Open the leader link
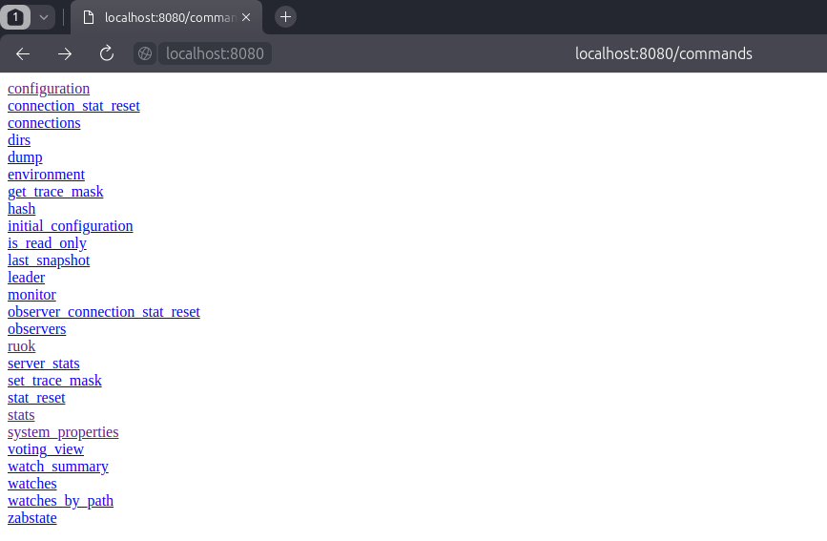The image size is (827, 541). tap(27, 278)
